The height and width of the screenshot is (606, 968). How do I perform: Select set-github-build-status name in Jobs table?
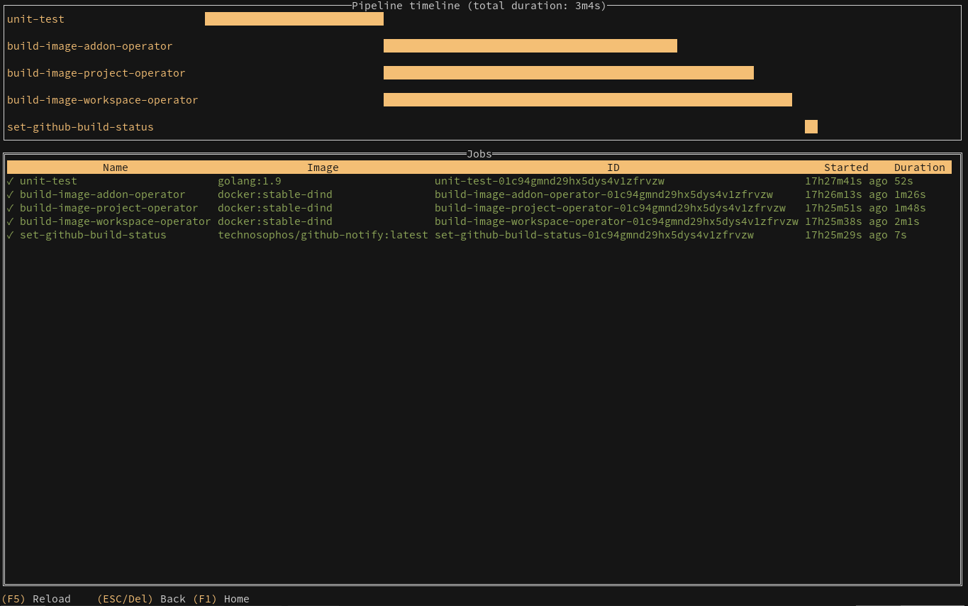(x=93, y=235)
